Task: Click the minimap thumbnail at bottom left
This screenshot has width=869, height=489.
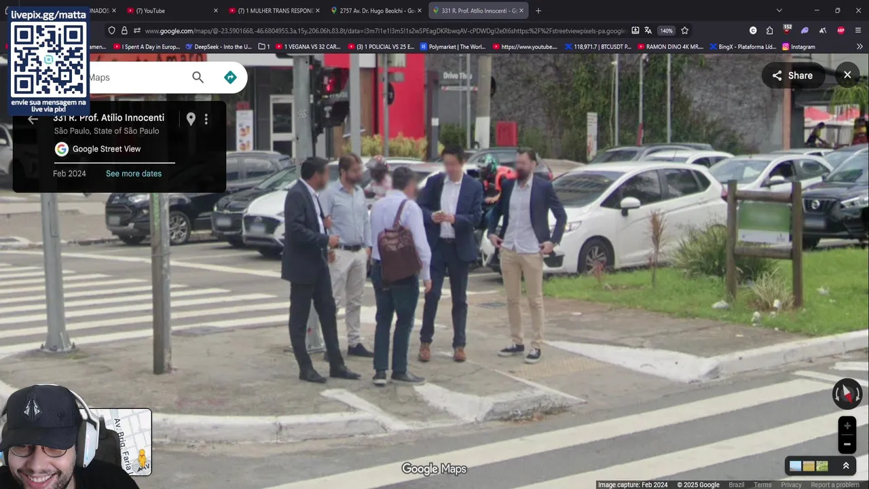Action: pos(126,441)
